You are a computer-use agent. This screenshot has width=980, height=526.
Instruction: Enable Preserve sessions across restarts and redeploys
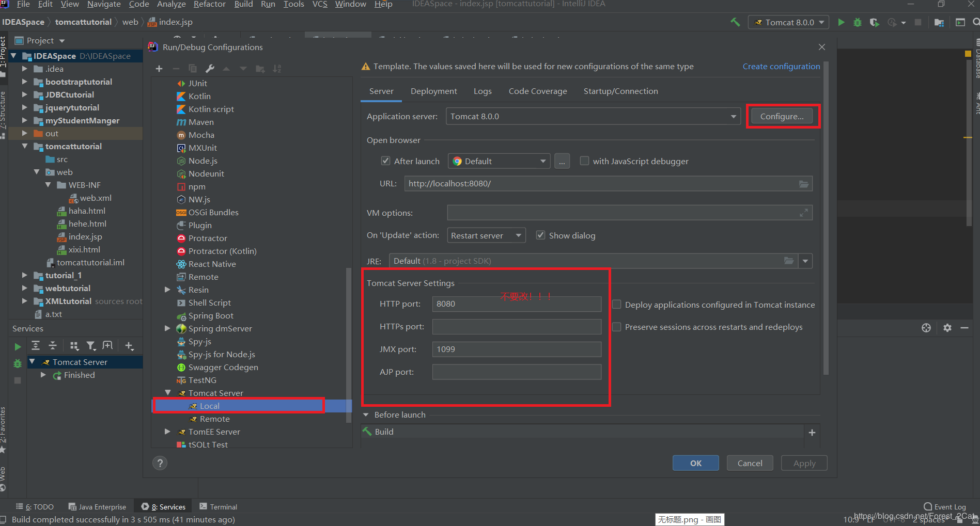[617, 327]
